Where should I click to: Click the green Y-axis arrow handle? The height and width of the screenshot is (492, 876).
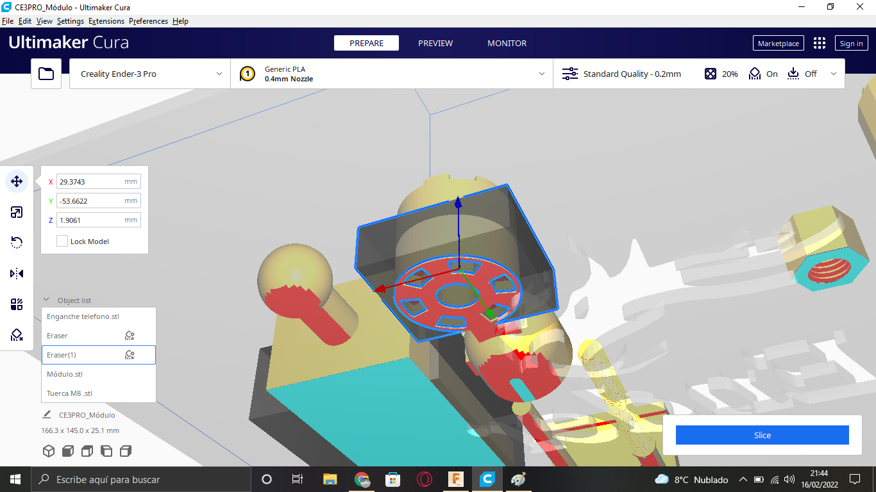pyautogui.click(x=491, y=313)
